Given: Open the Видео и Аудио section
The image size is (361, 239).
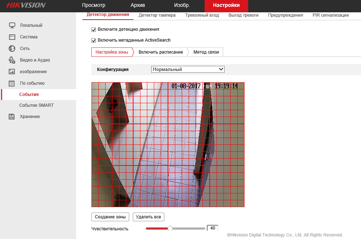Looking at the screenshot, I should (35, 60).
